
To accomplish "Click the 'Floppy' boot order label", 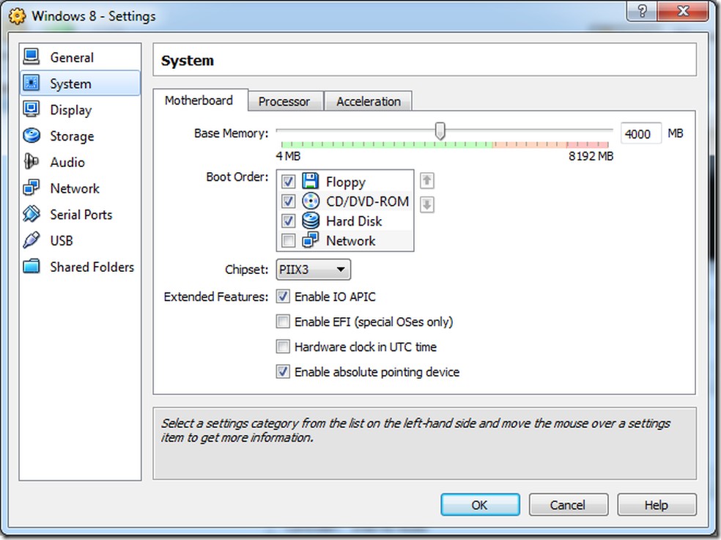I will 345,182.
